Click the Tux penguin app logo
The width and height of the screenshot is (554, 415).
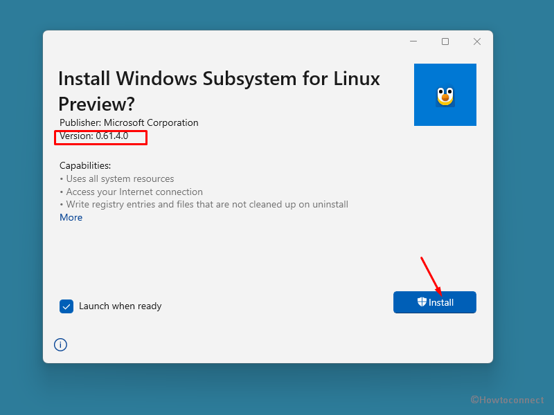pos(445,94)
